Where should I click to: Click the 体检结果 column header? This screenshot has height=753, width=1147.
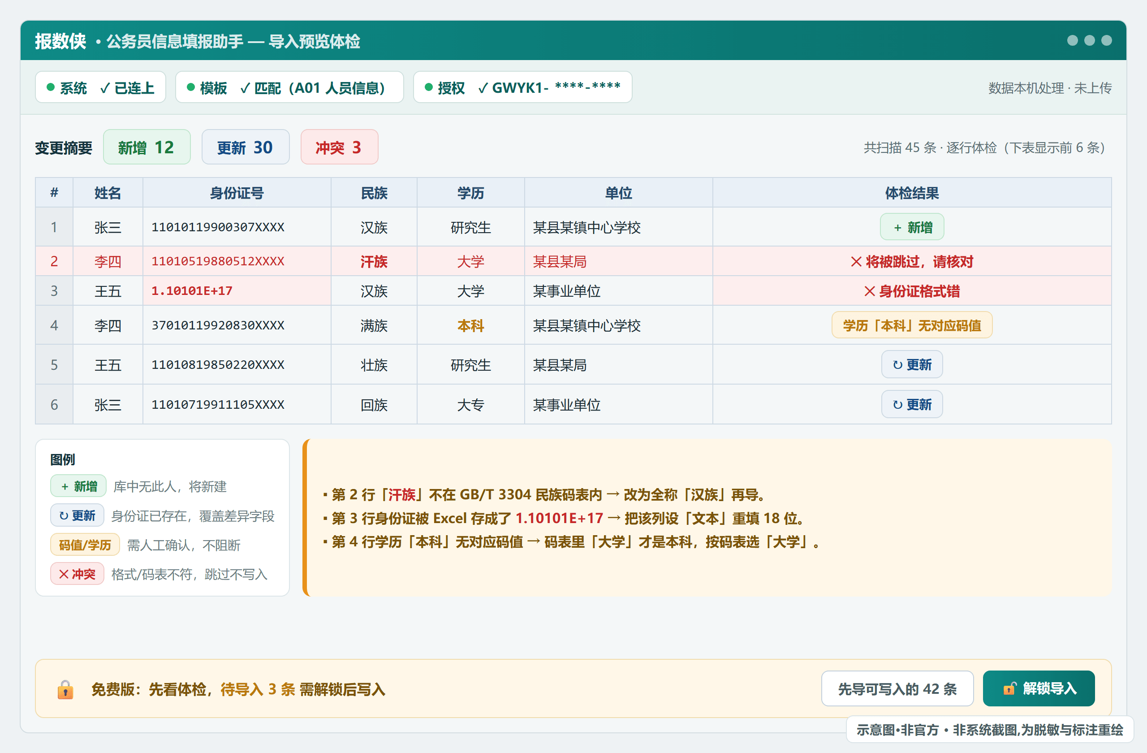pos(912,193)
